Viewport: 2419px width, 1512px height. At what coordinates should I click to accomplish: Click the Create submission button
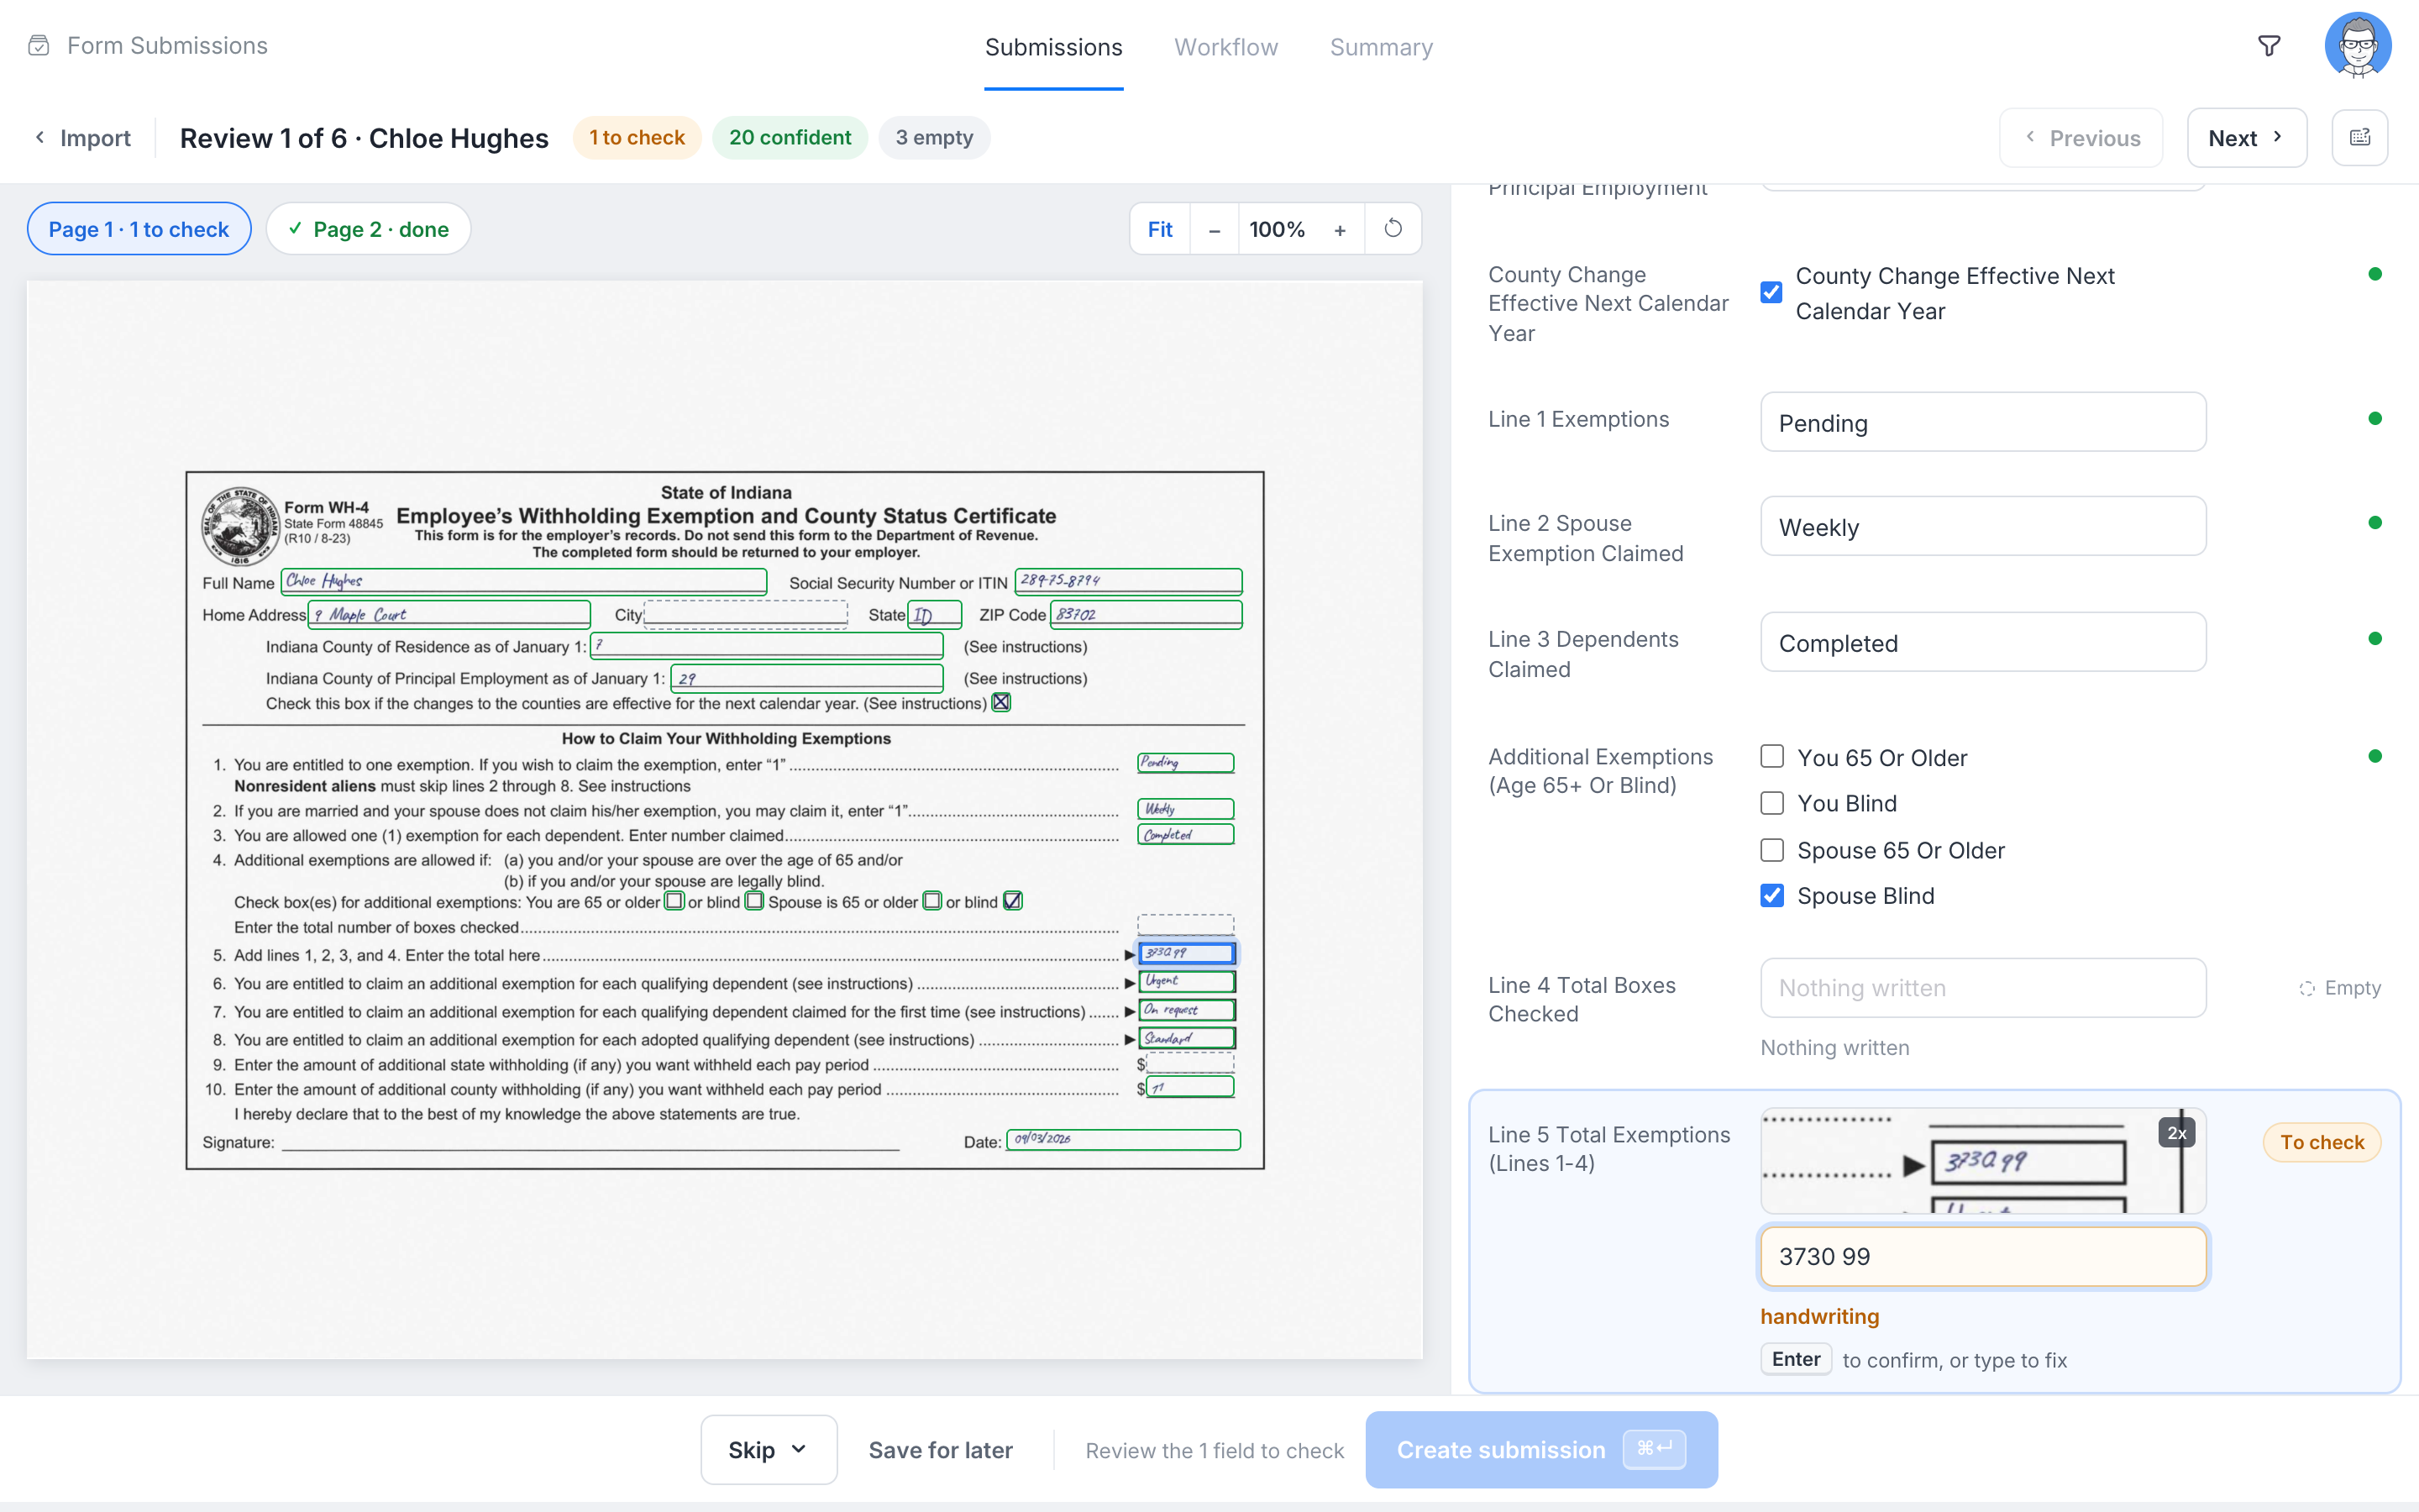(x=1541, y=1449)
